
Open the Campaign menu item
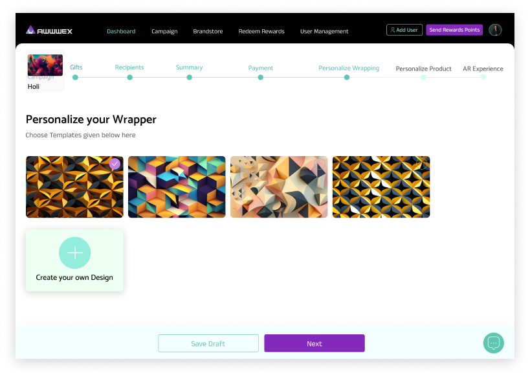[164, 31]
